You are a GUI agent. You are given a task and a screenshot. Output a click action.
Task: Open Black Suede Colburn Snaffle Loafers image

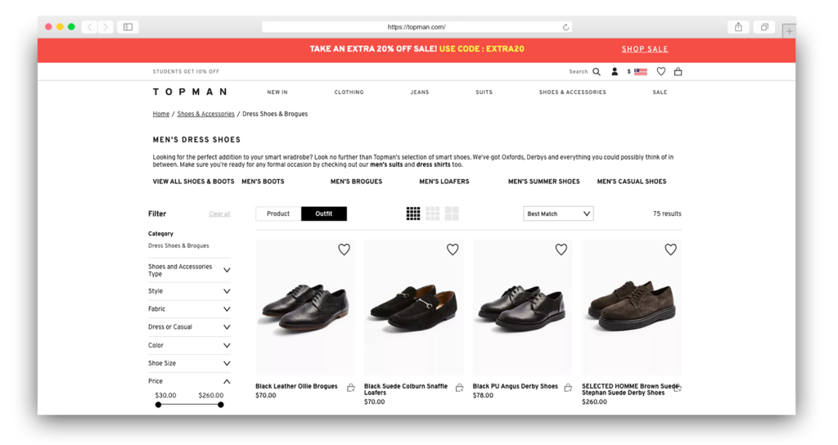point(413,308)
